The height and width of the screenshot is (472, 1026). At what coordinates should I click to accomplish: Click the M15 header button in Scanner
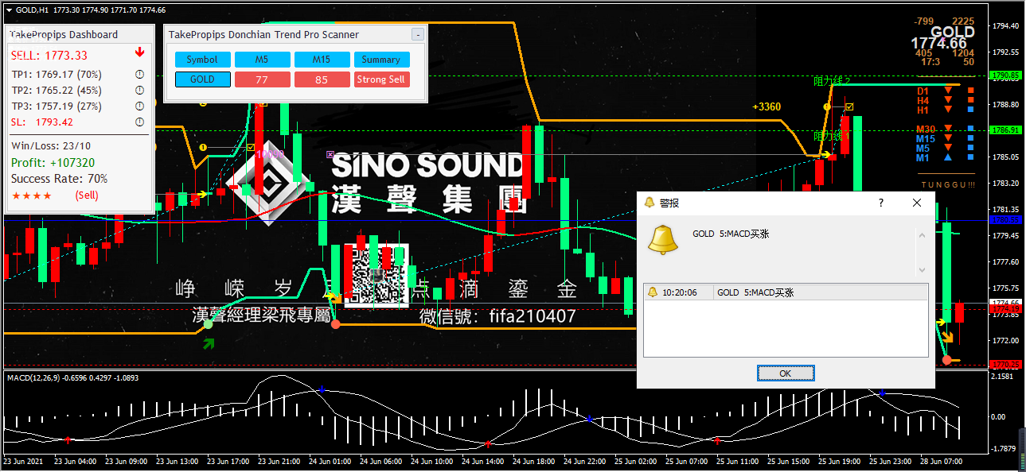click(322, 60)
